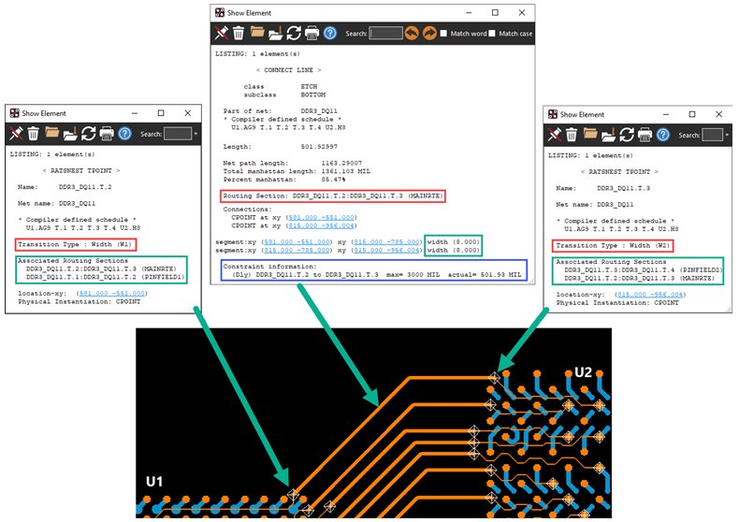Select 'Name: DDR3_DQ11.T.3' line in right window

tap(603, 188)
